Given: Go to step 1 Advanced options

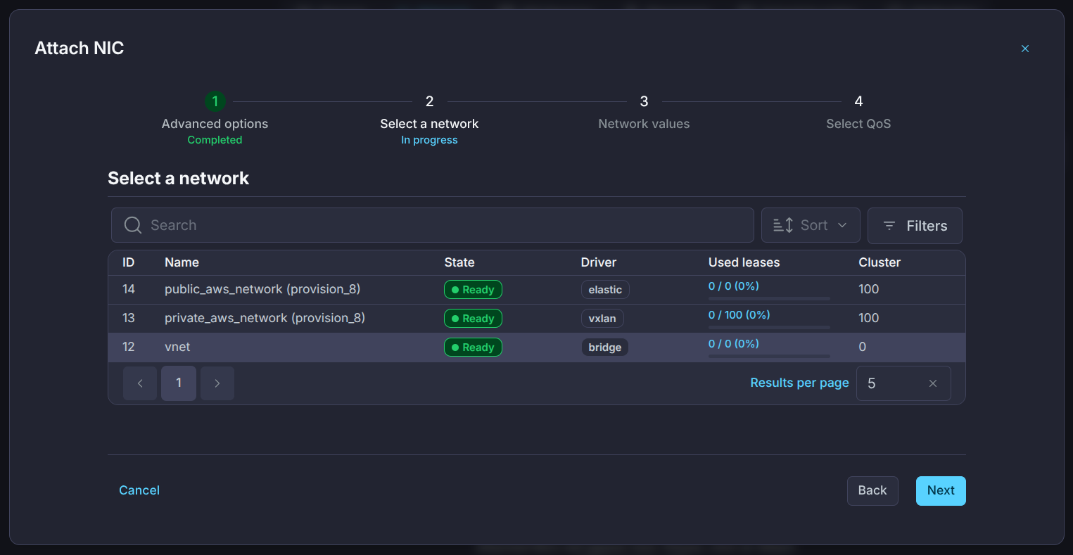Looking at the screenshot, I should [215, 120].
